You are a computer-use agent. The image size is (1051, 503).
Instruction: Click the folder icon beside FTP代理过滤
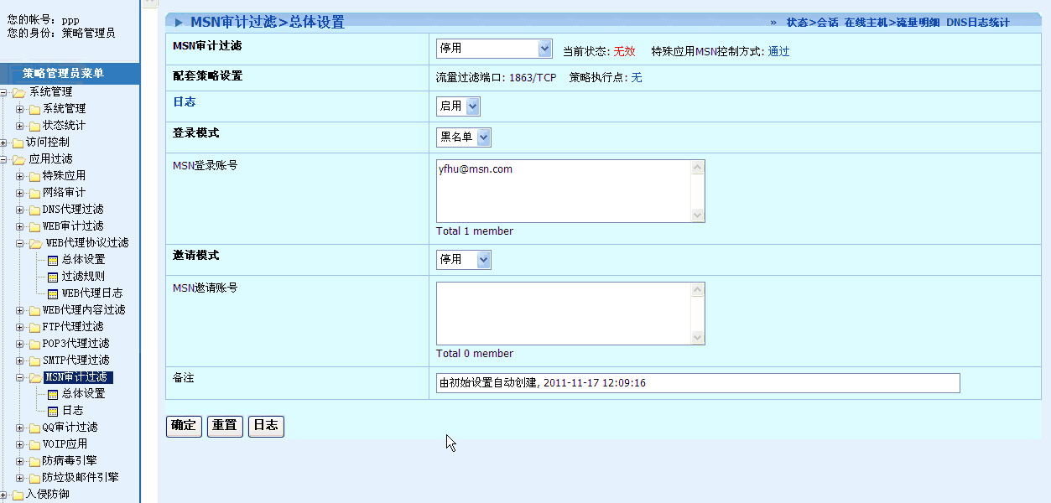(34, 327)
